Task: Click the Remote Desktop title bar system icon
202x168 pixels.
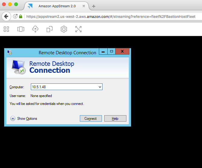Action: pyautogui.click(x=9, y=52)
